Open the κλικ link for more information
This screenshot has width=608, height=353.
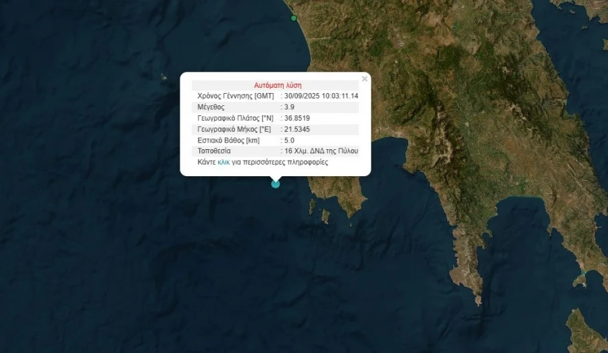point(224,163)
